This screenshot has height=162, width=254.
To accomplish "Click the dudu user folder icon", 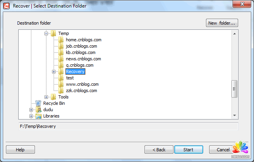I will [x=38, y=110].
